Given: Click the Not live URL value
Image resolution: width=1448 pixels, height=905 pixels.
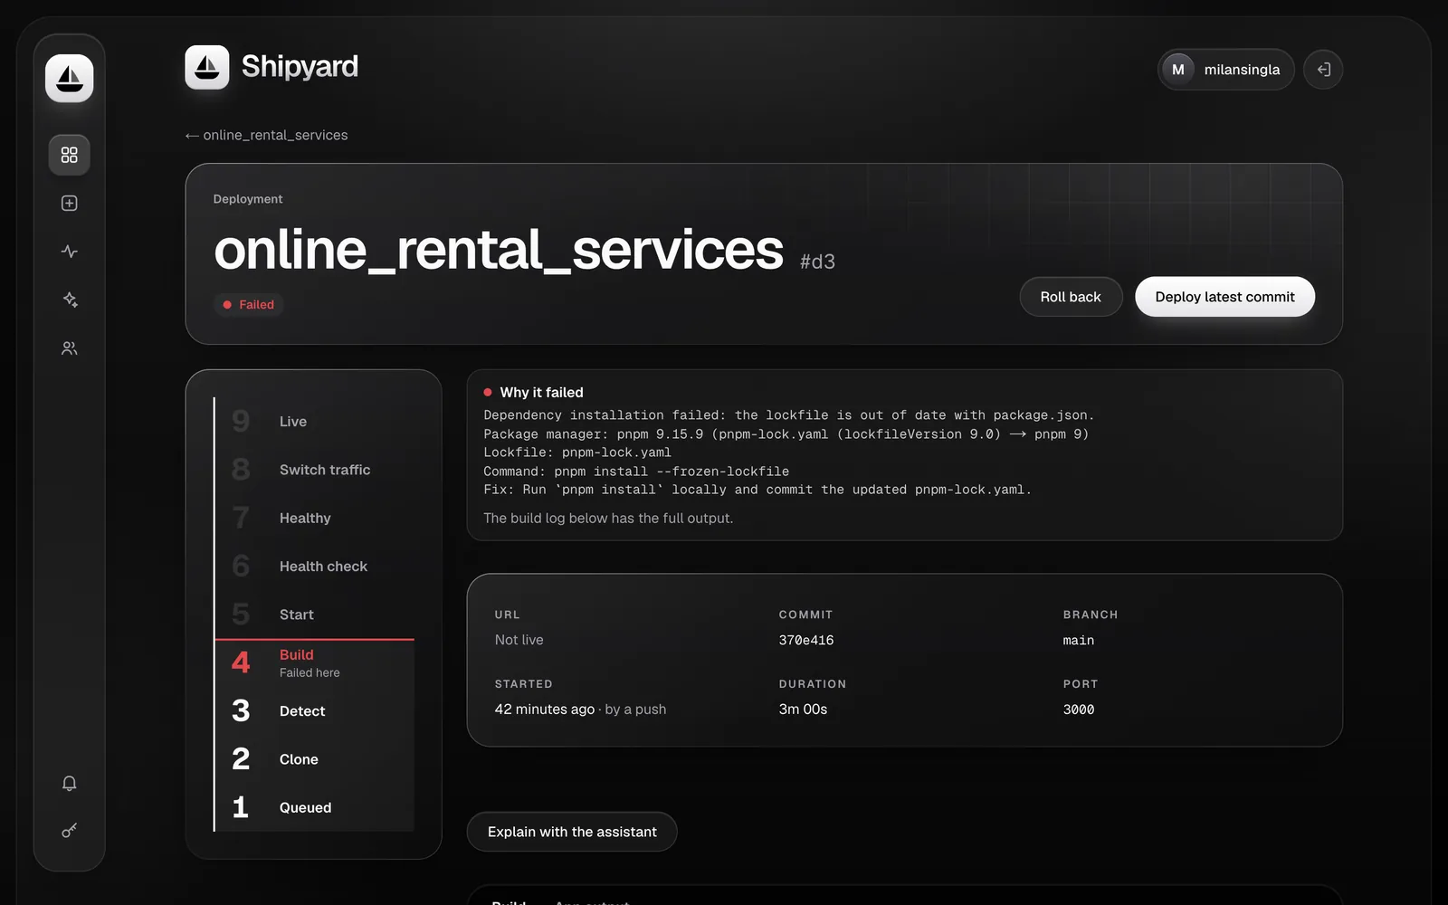Looking at the screenshot, I should click(519, 640).
